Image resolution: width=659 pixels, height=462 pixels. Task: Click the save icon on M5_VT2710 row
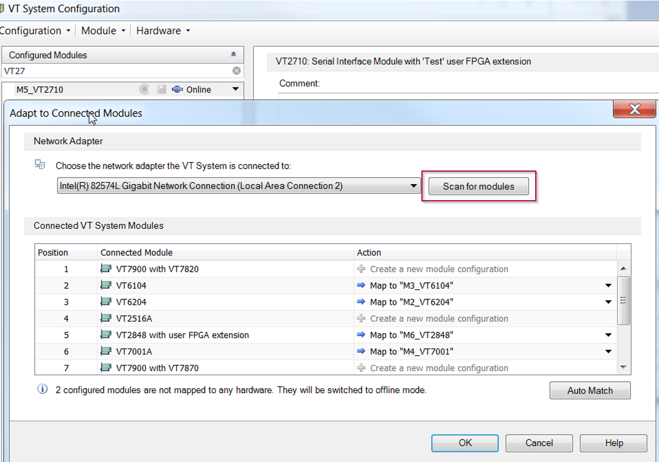161,90
